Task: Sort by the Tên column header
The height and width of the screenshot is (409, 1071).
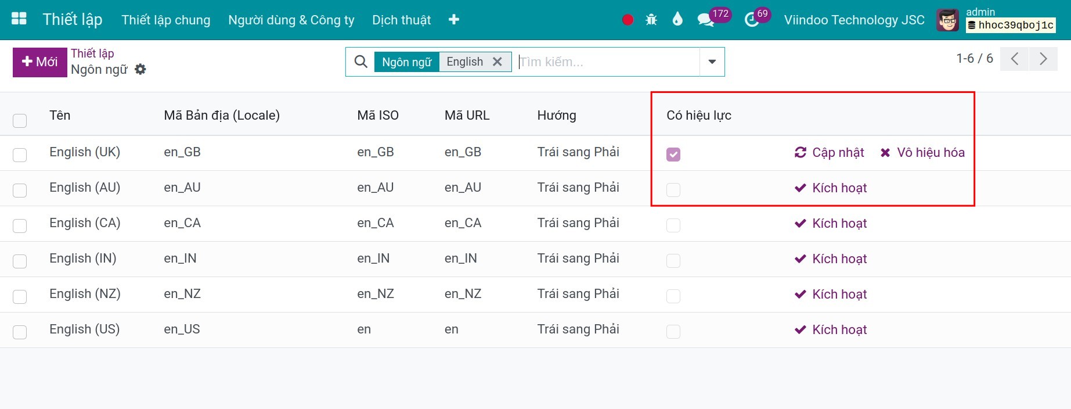Action: [x=60, y=115]
